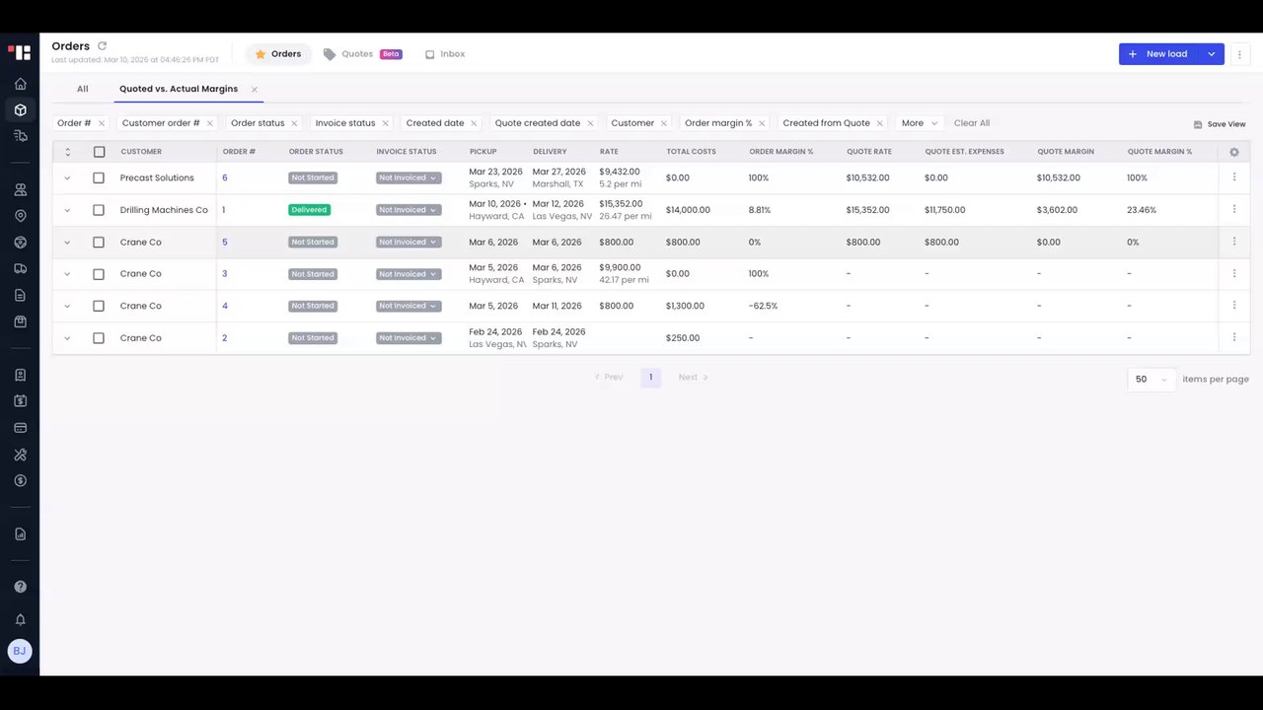Open the top-right page options kebab menu
The height and width of the screenshot is (710, 1263).
click(1239, 54)
